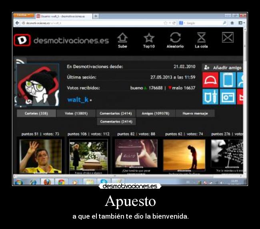The image size is (260, 229).
Task: Open the file explorer folder taskbar icon
Action: (90, 182)
